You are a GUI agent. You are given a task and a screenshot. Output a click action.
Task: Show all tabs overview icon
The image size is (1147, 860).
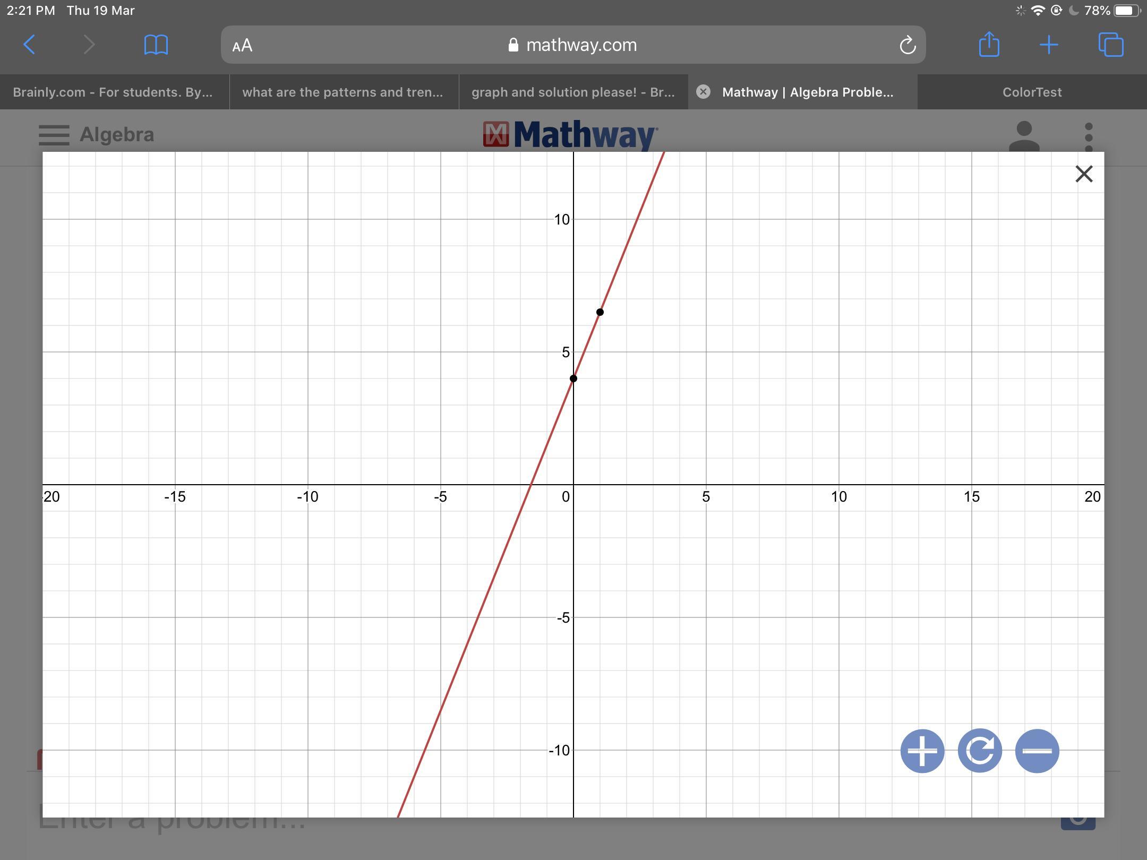tap(1110, 45)
